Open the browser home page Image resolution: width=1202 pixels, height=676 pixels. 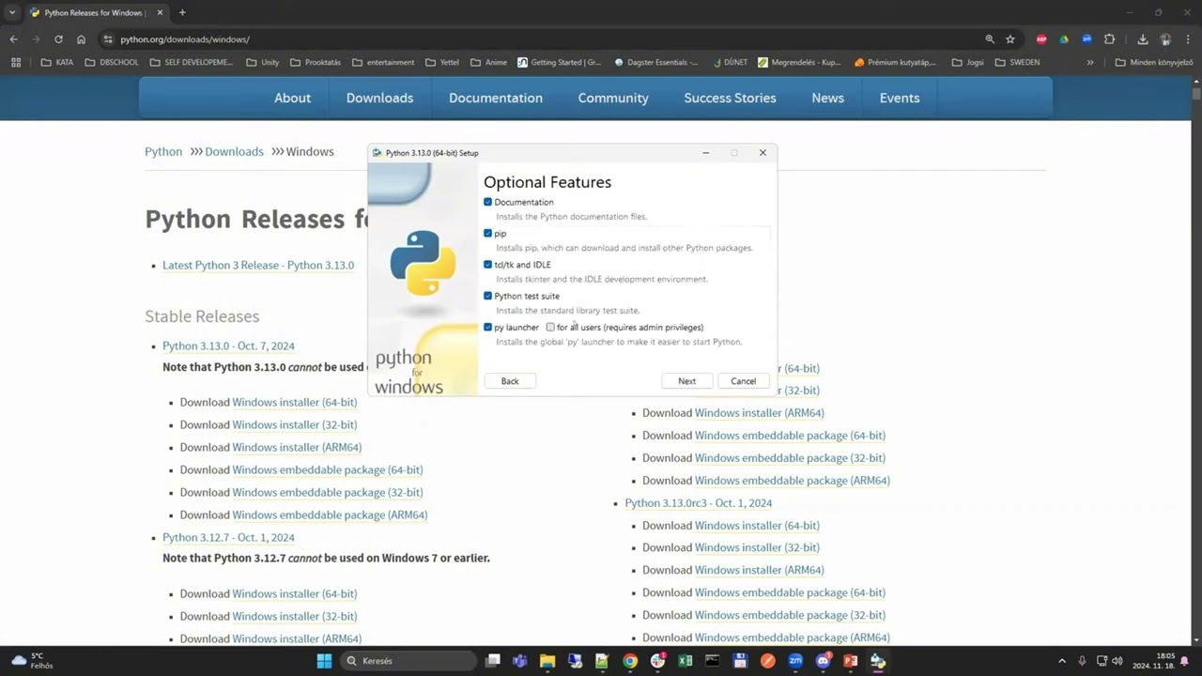point(81,39)
